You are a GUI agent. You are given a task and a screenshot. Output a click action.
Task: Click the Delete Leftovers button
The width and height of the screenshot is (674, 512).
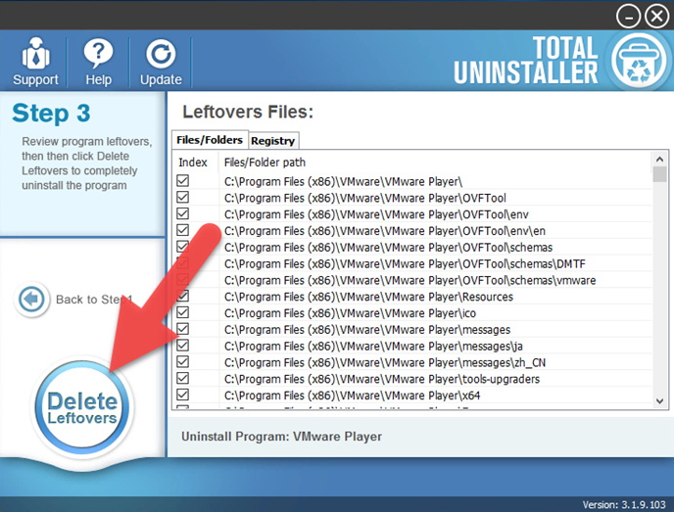(81, 407)
